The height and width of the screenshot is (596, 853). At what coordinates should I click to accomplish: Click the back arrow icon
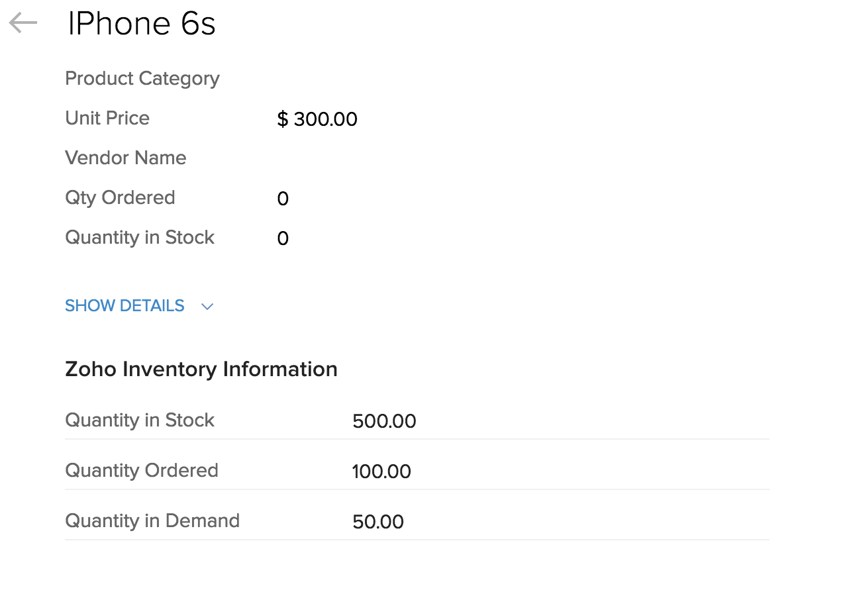[x=23, y=24]
